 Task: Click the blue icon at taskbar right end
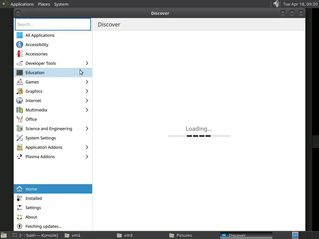click(295, 235)
